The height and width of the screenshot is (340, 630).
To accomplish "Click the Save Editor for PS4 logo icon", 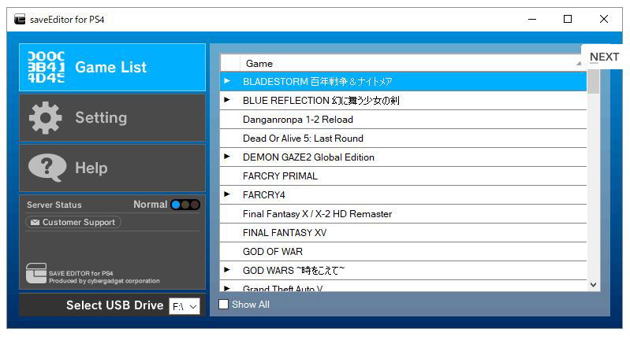I will click(x=35, y=273).
